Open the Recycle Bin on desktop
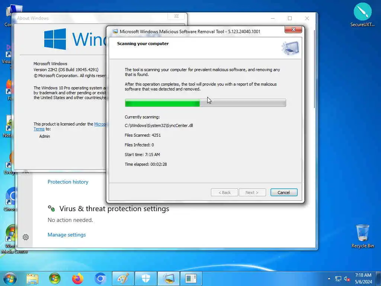 (362, 236)
